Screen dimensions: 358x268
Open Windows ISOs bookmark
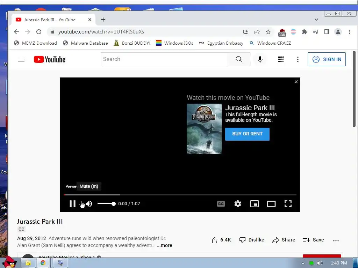pos(174,43)
